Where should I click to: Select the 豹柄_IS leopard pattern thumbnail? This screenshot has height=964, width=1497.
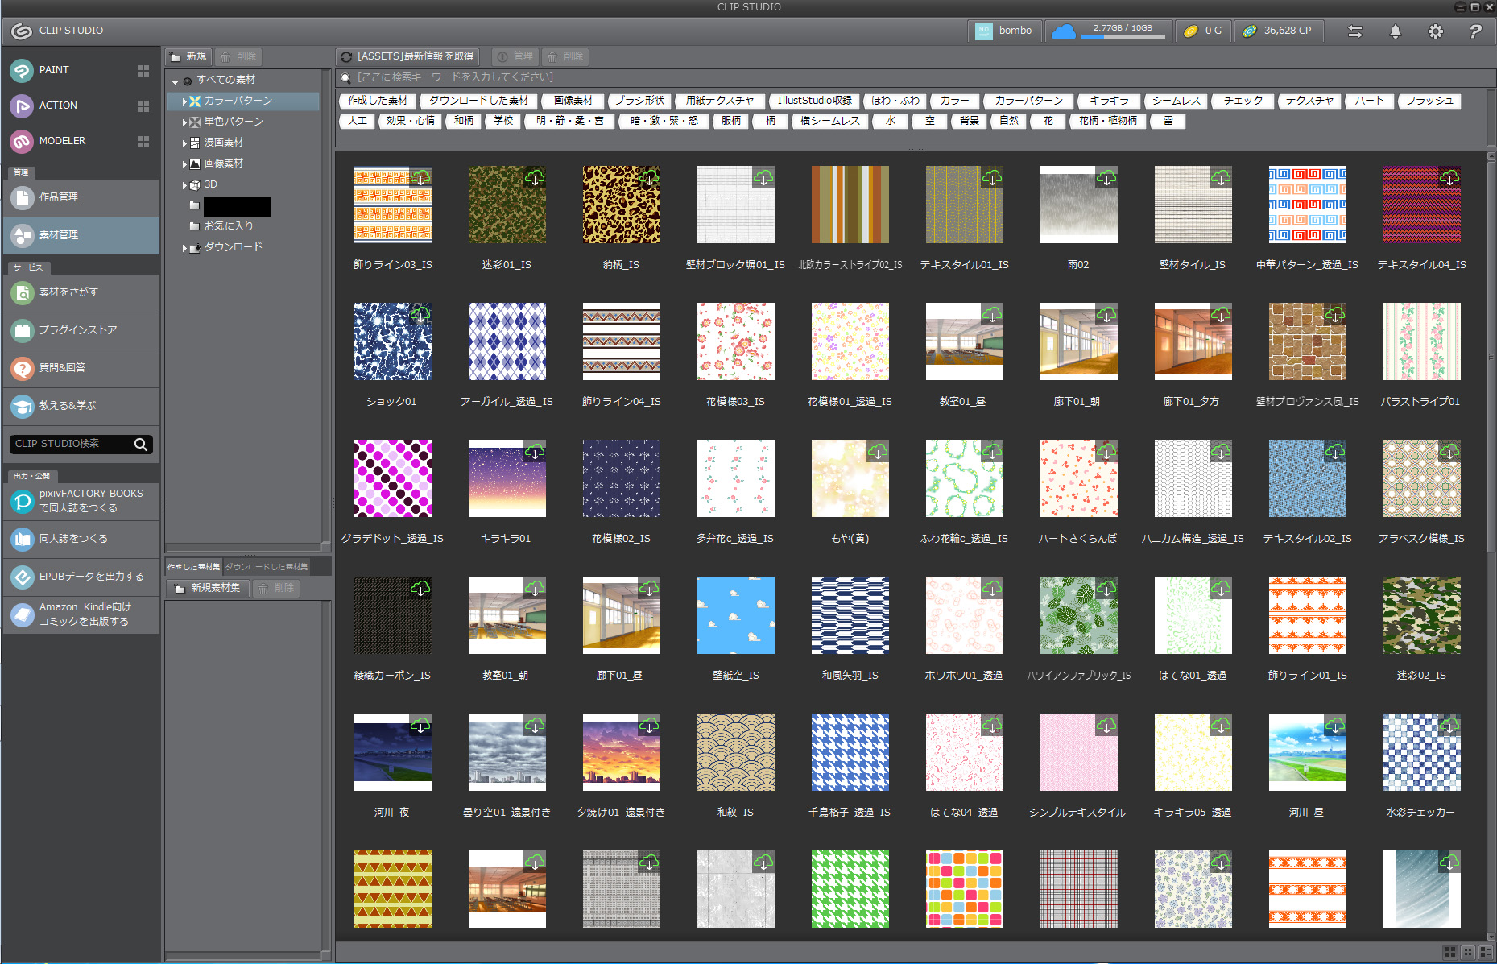pyautogui.click(x=621, y=205)
